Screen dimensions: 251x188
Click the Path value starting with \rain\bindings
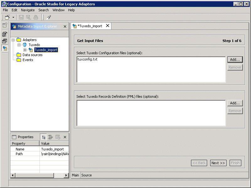pos(55,154)
